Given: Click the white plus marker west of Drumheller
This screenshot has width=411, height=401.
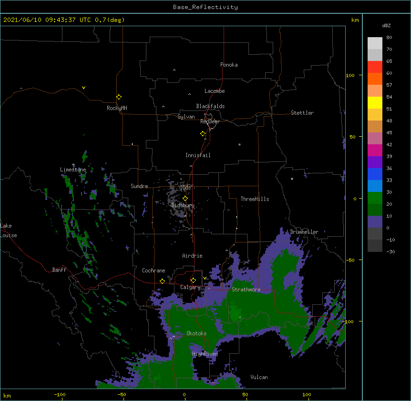Looking at the screenshot, I should 292,179.
